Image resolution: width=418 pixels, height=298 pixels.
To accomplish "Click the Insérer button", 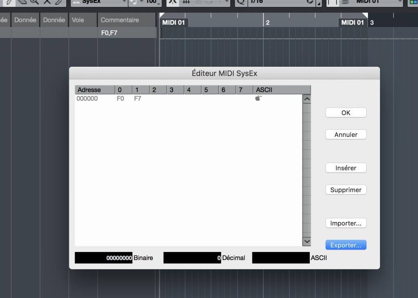I will pyautogui.click(x=346, y=168).
